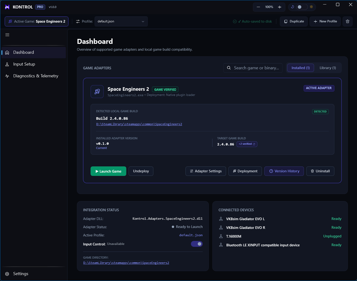This screenshot has width=357, height=281.
Task: Open Version History
Action: (284, 171)
